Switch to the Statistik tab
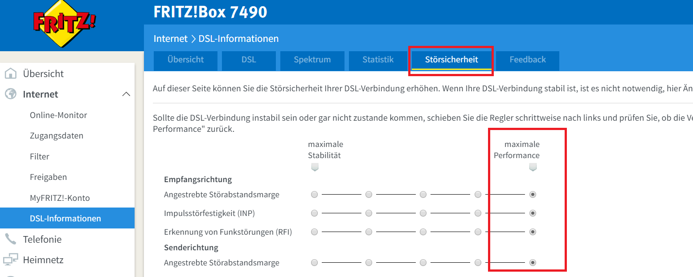This screenshot has width=693, height=277. tap(378, 61)
